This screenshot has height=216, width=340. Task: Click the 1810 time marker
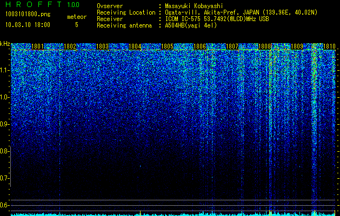point(329,46)
